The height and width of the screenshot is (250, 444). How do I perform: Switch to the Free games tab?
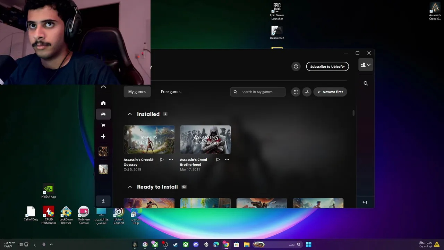(171, 92)
